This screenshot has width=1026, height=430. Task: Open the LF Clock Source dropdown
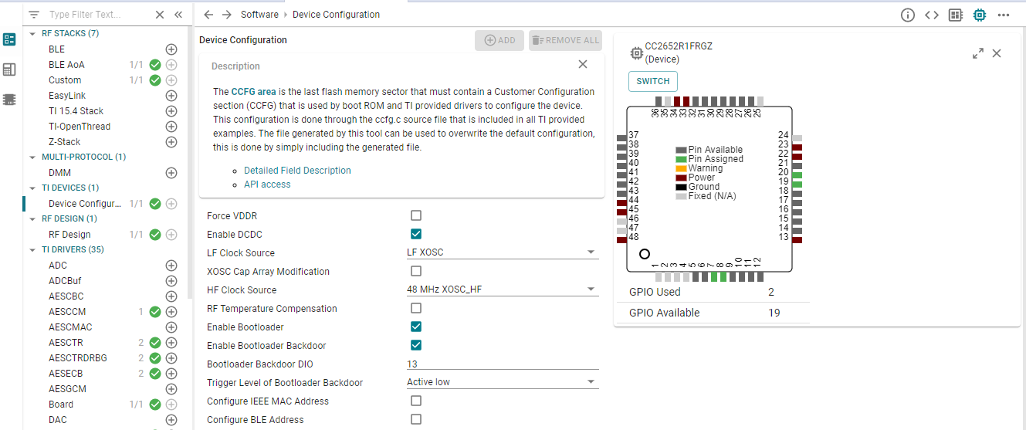pos(502,253)
